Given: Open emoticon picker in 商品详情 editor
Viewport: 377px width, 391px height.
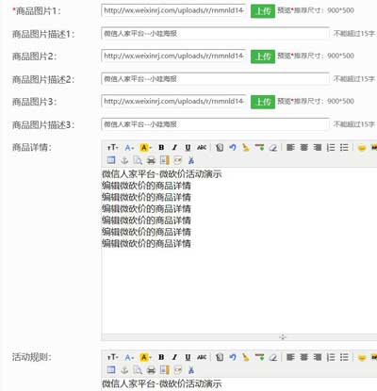Looking at the screenshot, I should (x=362, y=147).
